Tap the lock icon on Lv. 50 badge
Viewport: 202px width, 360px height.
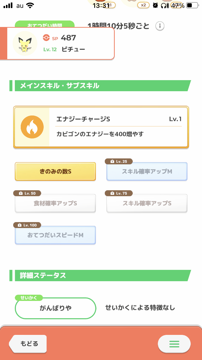pyautogui.click(x=20, y=193)
